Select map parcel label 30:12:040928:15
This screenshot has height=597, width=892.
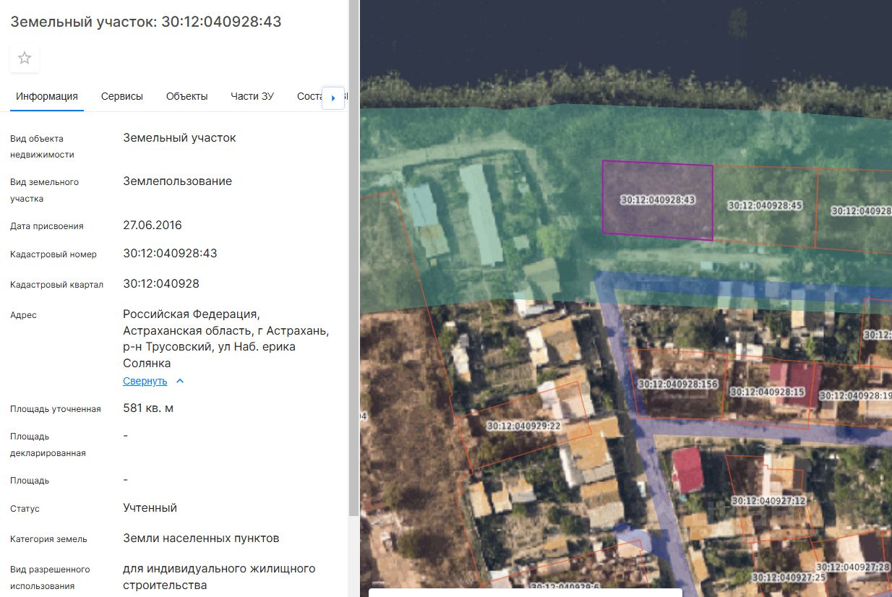pos(767,392)
